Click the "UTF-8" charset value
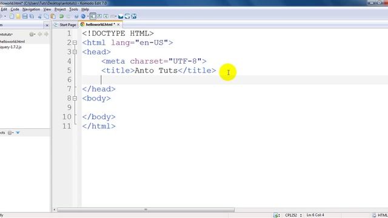 pos(185,61)
